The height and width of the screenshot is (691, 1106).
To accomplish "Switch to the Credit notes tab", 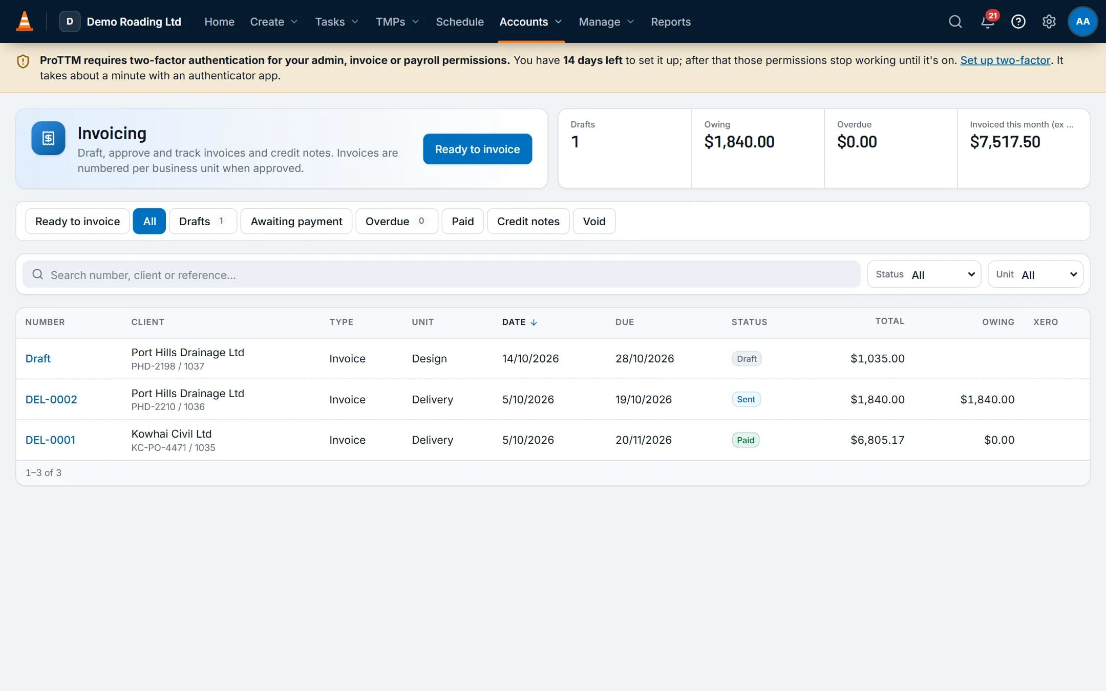I will pyautogui.click(x=528, y=221).
